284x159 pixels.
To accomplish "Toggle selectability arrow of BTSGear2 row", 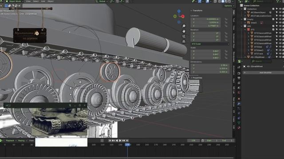I will tap(277, 50).
